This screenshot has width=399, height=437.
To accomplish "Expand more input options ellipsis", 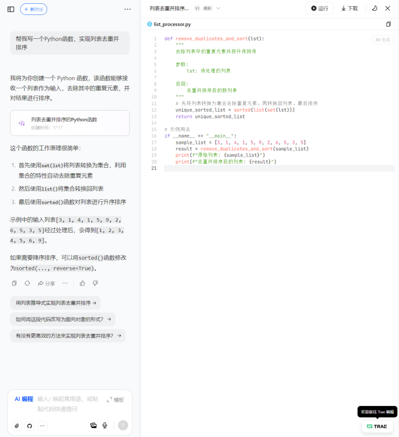I will pyautogui.click(x=43, y=425).
